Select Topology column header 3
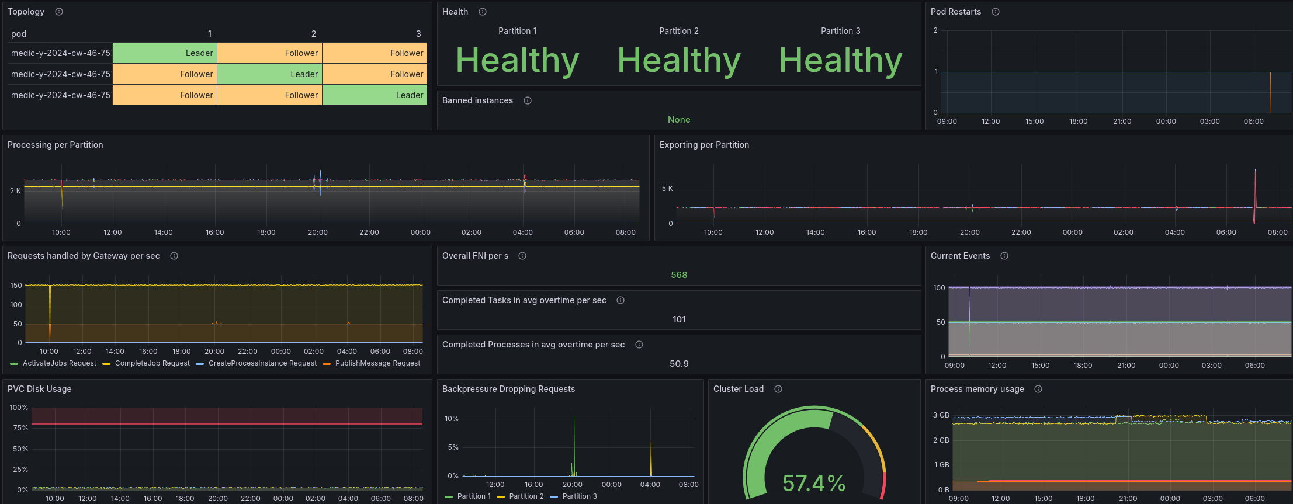 pyautogui.click(x=418, y=34)
